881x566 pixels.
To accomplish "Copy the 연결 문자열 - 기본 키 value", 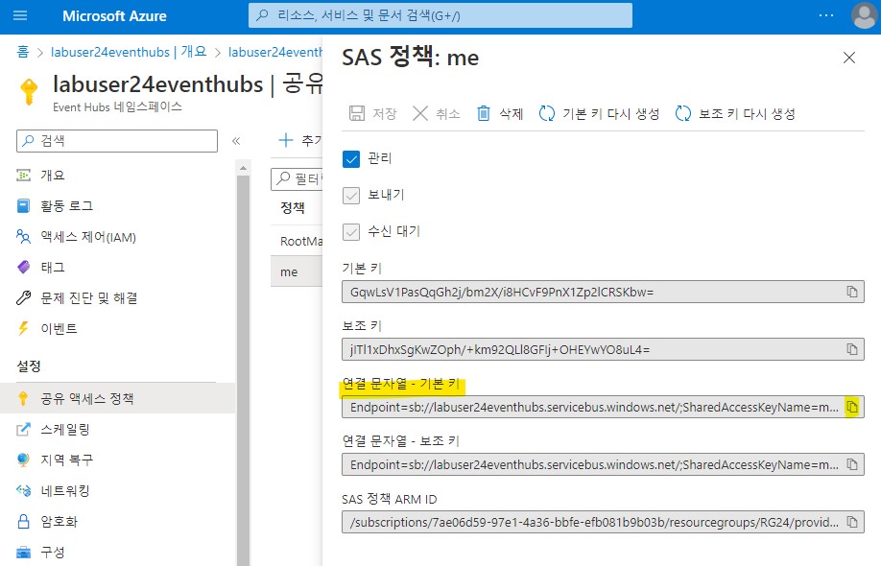I will [852, 407].
